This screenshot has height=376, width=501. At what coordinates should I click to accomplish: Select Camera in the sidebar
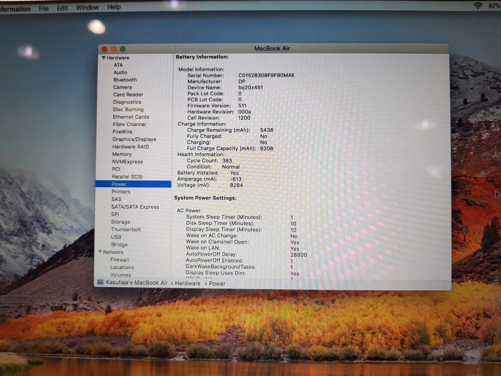(x=123, y=87)
